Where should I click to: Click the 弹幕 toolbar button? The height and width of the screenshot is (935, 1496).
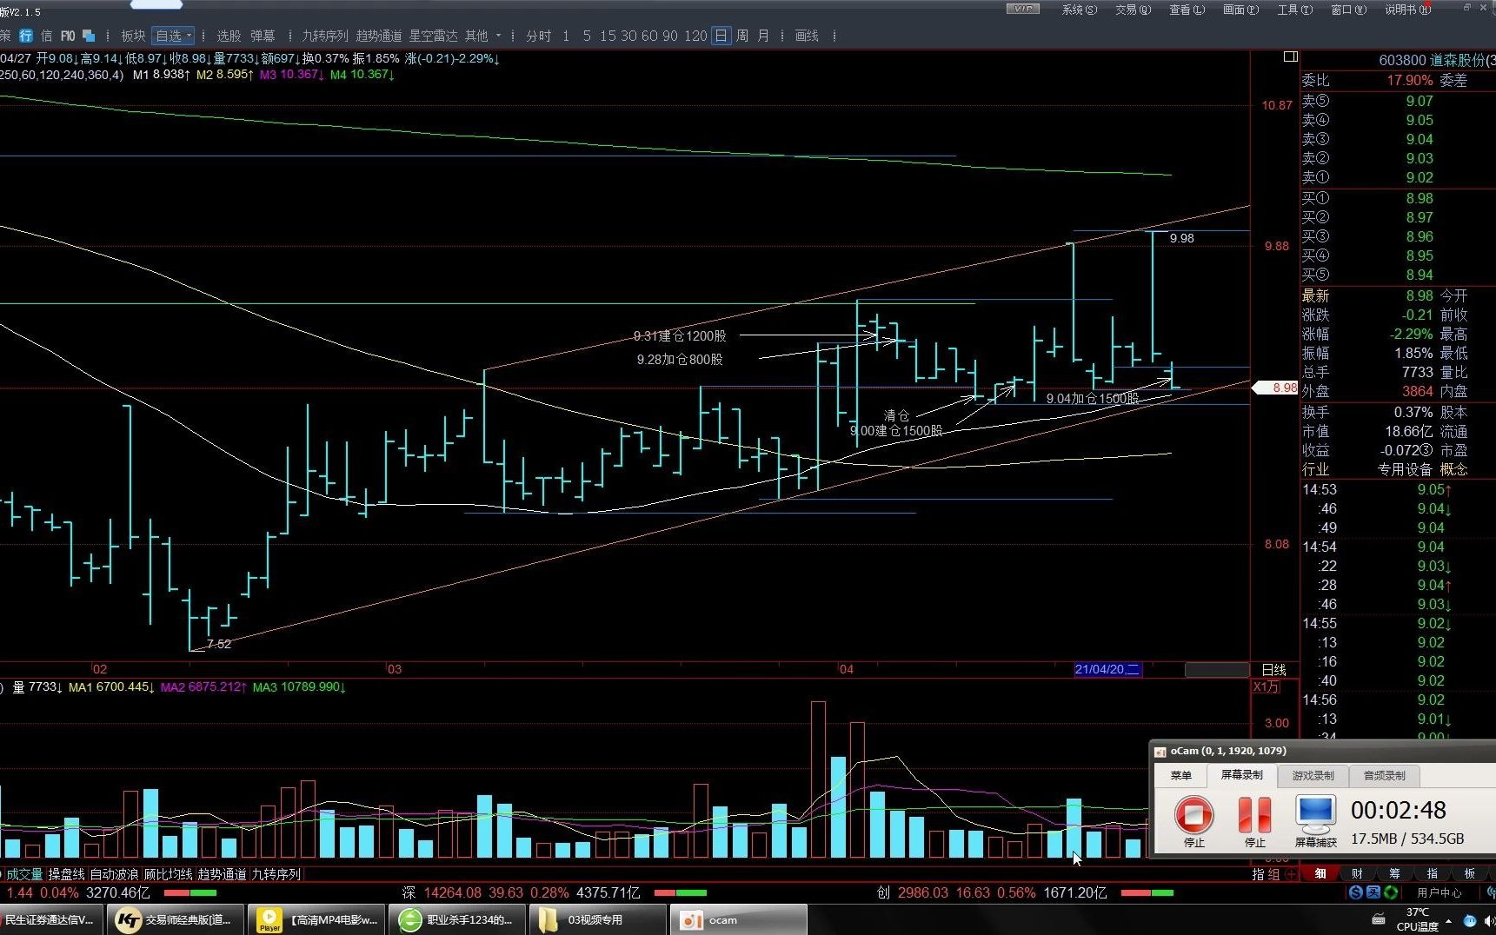(263, 36)
